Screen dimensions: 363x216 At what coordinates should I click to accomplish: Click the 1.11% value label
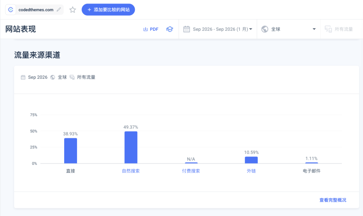pos(311,158)
